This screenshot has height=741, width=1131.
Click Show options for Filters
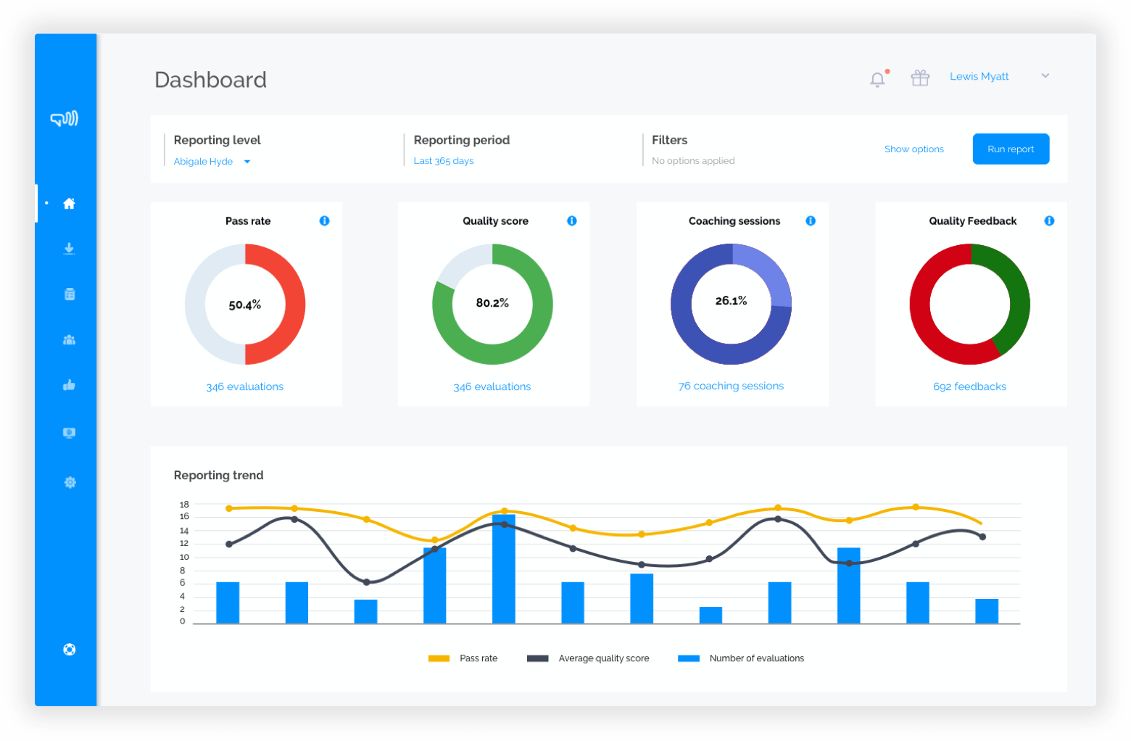913,149
